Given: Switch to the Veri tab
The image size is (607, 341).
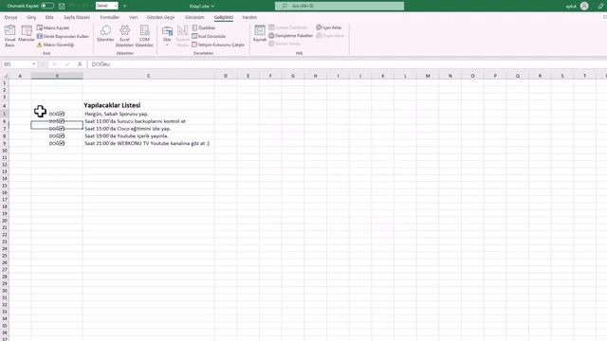Looking at the screenshot, I should pyautogui.click(x=133, y=17).
